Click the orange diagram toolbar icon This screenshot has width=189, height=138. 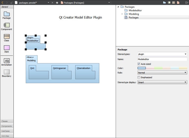click(178, 2)
